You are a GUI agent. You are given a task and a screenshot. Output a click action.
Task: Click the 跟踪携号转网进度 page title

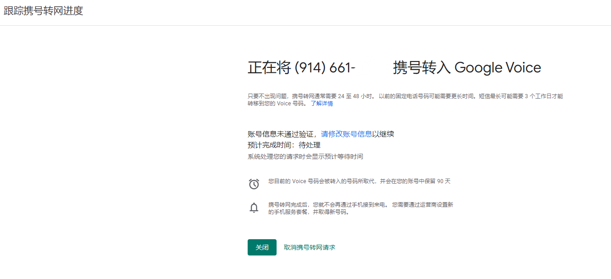[x=43, y=11]
